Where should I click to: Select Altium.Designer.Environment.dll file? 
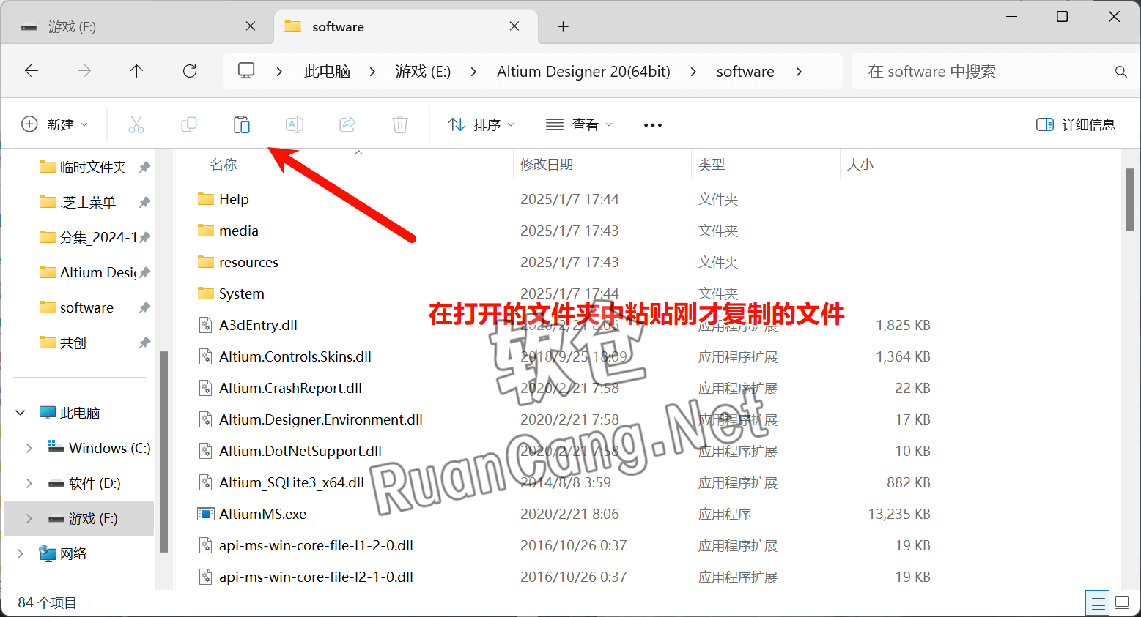click(x=321, y=419)
